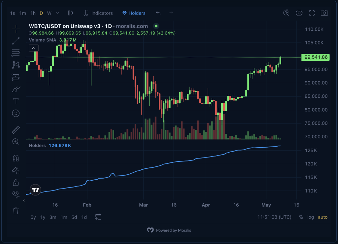Activate the zoom in tool
Screen dimensions: 338x244
click(x=16, y=142)
